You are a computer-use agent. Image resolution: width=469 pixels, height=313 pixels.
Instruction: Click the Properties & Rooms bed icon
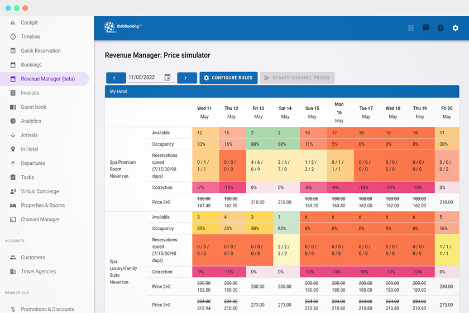pos(13,205)
